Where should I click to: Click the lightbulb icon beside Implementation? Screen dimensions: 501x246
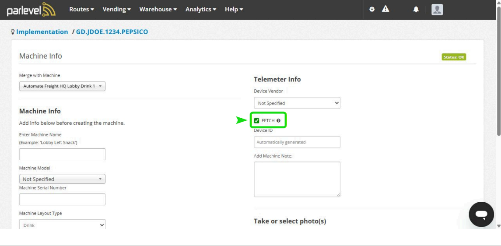coord(13,32)
